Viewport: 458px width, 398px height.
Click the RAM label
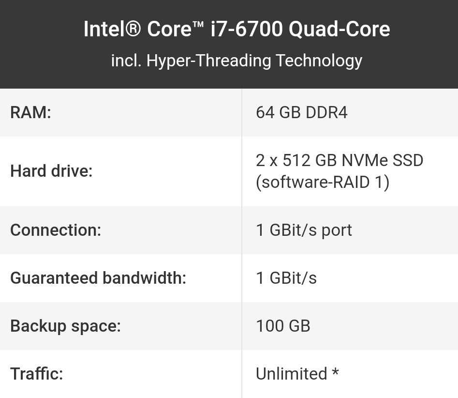pos(30,113)
